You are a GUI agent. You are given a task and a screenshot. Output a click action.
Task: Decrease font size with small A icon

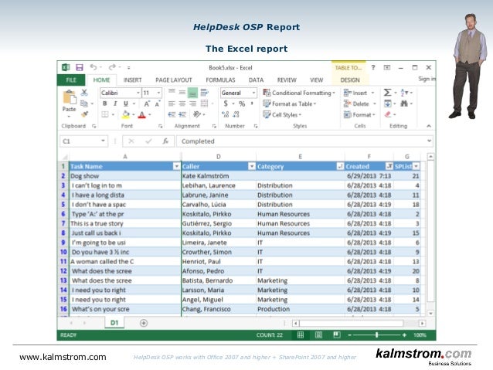pyautogui.click(x=157, y=104)
